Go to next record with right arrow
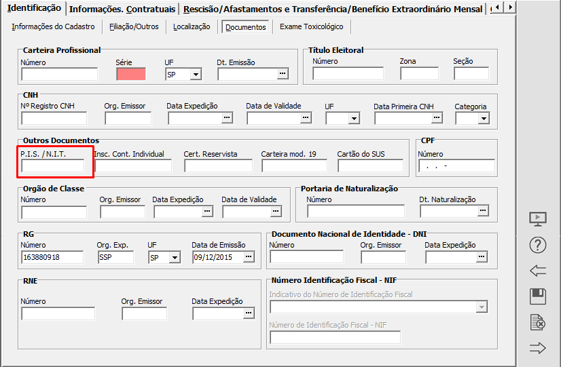This screenshot has height=367, width=561. tap(537, 348)
